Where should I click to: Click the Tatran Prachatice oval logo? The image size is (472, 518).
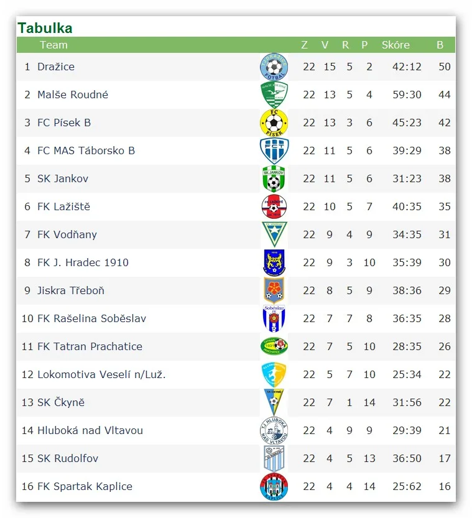point(274,346)
